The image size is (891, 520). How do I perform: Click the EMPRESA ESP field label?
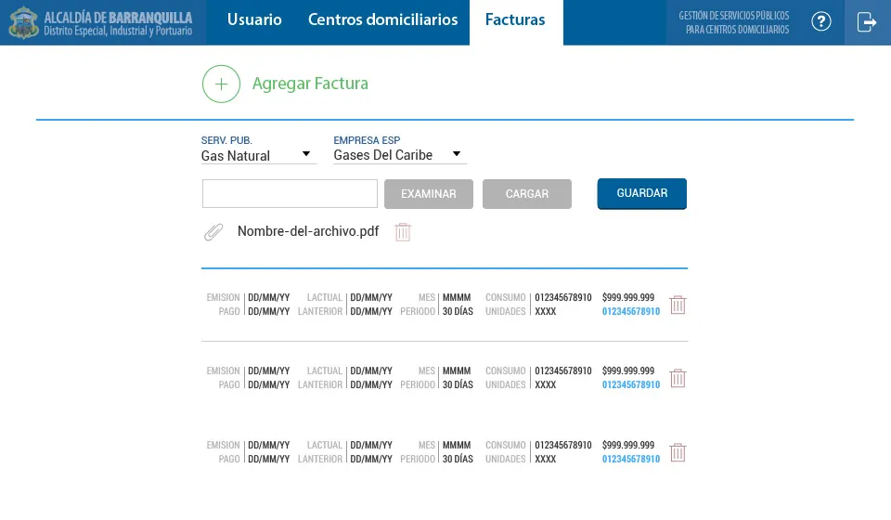pyautogui.click(x=367, y=140)
